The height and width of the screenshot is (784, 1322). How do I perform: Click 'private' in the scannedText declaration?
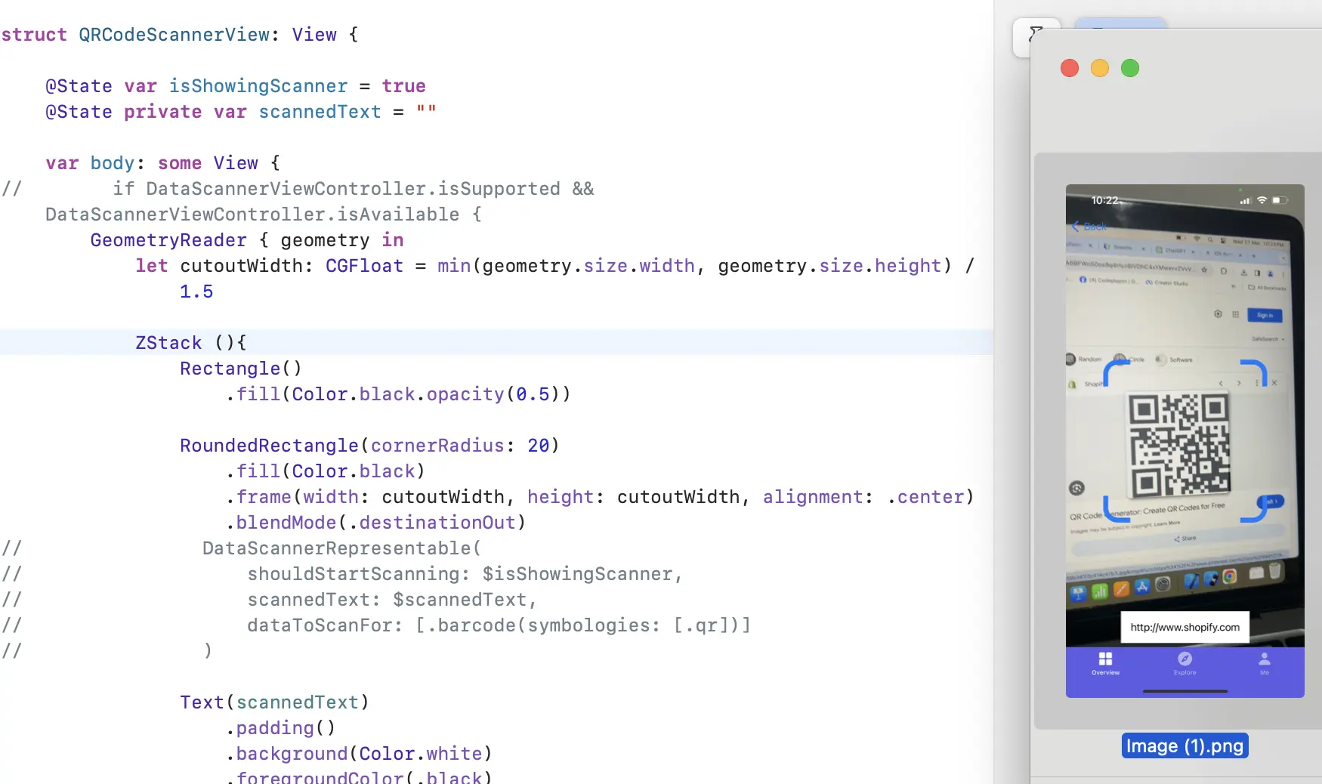pyautogui.click(x=162, y=112)
